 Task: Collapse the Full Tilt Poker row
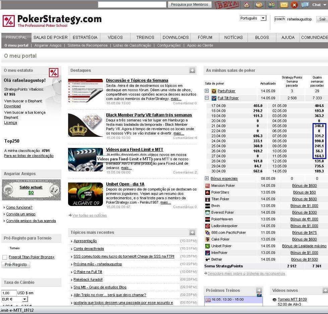[x=207, y=98]
